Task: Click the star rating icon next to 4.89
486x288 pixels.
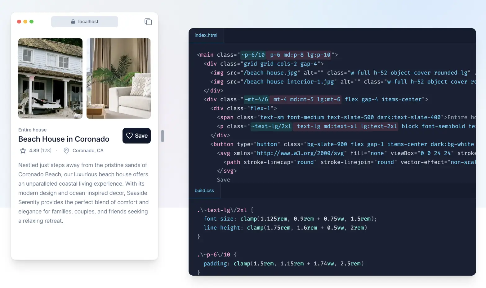Action: tap(23, 151)
